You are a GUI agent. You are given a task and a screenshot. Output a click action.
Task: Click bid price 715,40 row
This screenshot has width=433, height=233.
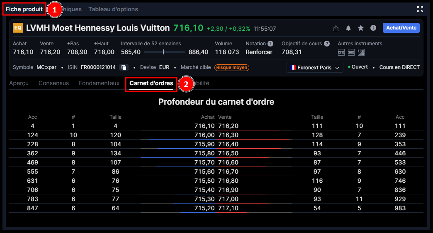204,190
